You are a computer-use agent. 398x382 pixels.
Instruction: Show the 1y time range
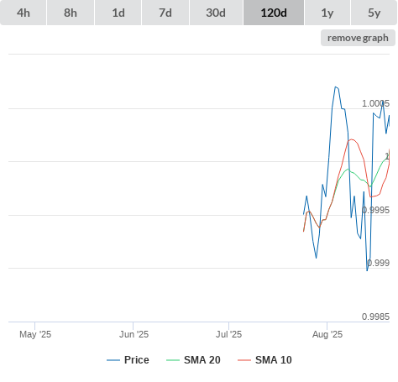(327, 13)
